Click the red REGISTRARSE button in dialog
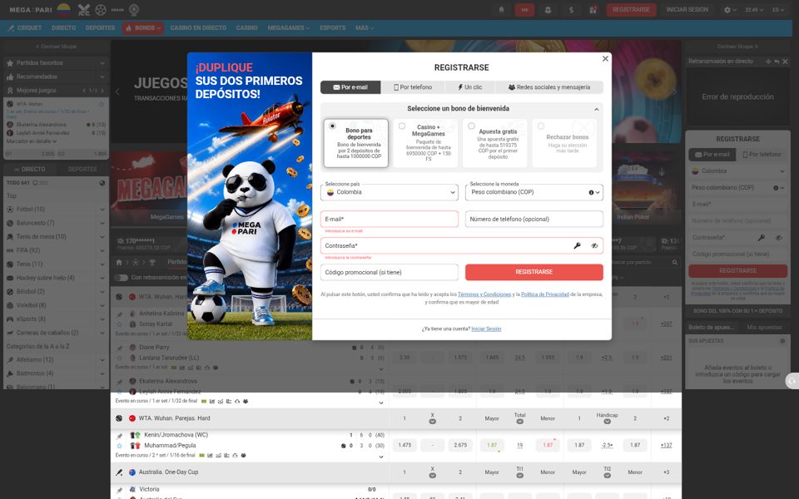799x499 pixels. [x=534, y=272]
